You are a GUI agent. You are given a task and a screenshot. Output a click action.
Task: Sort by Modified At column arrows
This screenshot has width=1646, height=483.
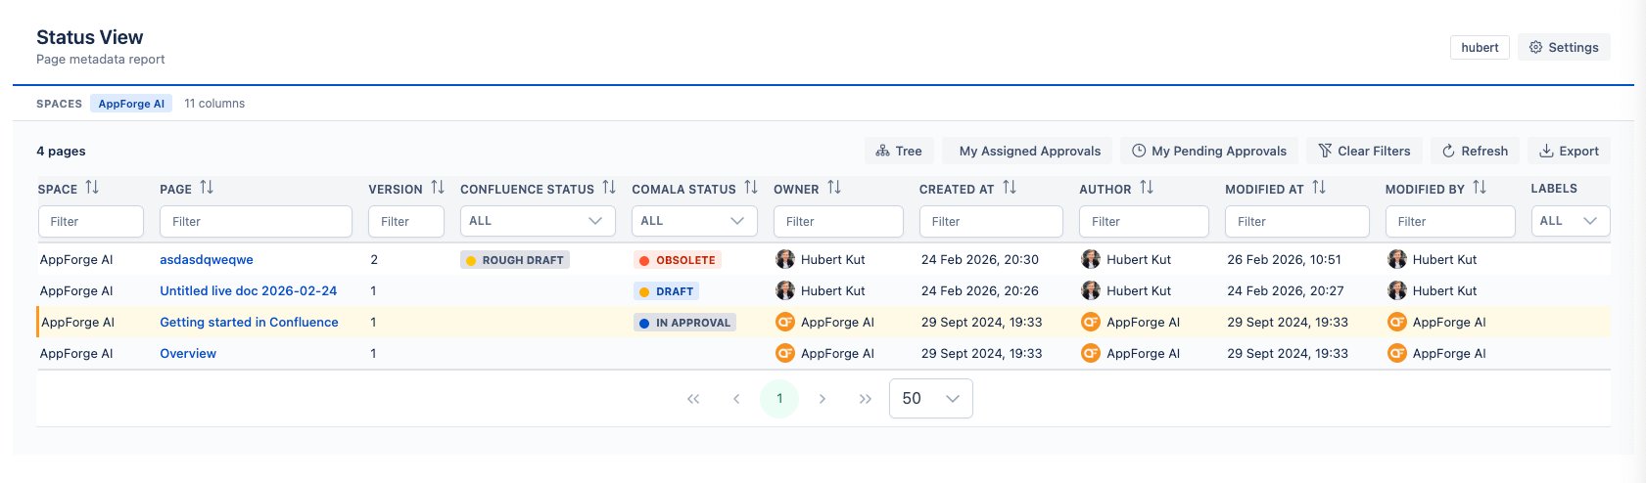pos(1319,188)
